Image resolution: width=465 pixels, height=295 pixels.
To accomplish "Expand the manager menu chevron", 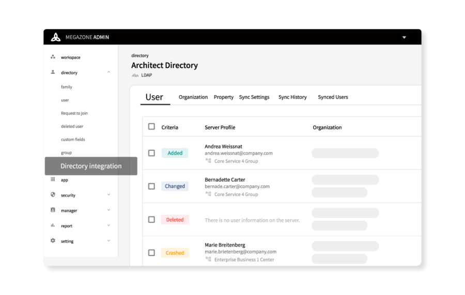I will [x=109, y=210].
